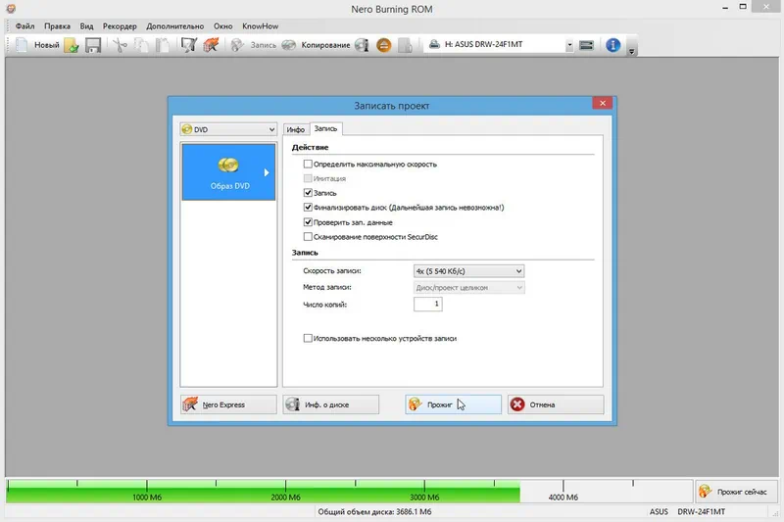Select the Образ DVD project type item
Image resolution: width=784 pixels, height=522 pixels.
(x=227, y=171)
